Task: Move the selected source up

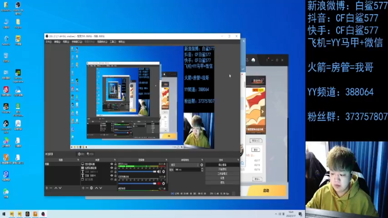Action: click(97, 188)
